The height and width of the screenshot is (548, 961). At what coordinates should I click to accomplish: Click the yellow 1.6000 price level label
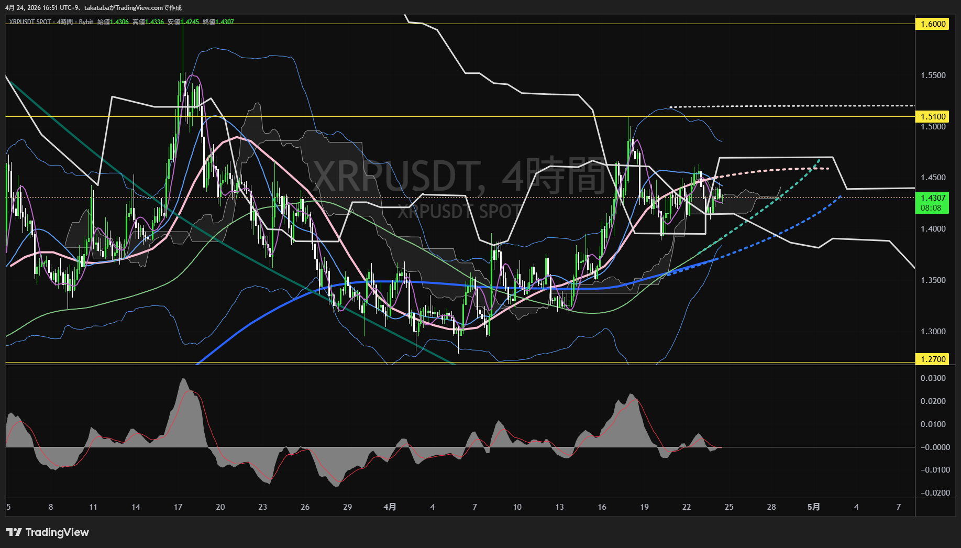point(933,24)
